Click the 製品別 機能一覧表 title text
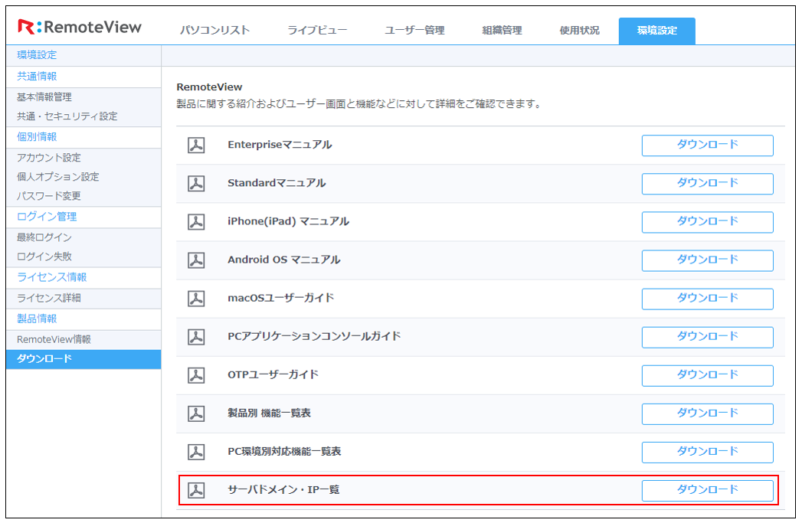Viewport: 802px width, 523px height. pos(269,413)
